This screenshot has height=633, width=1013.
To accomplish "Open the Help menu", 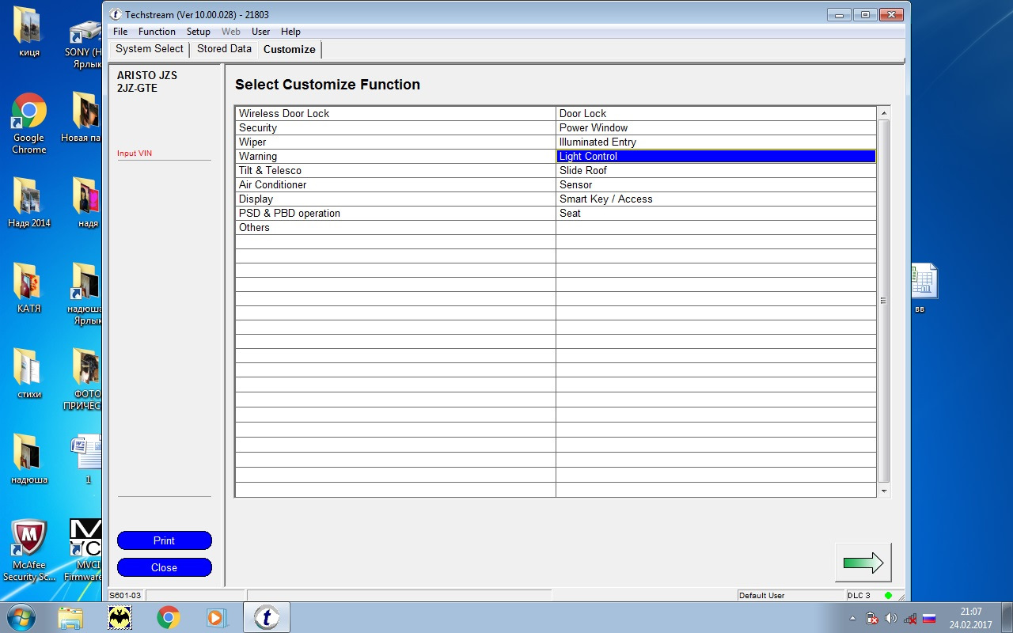I will (290, 32).
